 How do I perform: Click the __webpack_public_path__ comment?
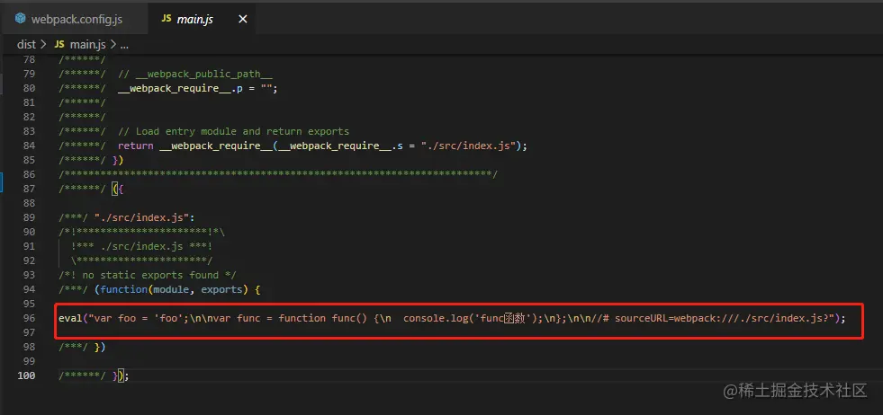click(x=195, y=74)
